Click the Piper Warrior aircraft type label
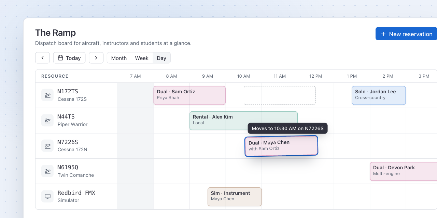Image resolution: width=437 pixels, height=218 pixels. tap(72, 124)
